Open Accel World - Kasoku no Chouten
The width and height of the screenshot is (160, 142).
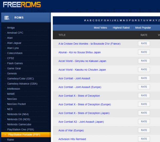click(x=82, y=70)
